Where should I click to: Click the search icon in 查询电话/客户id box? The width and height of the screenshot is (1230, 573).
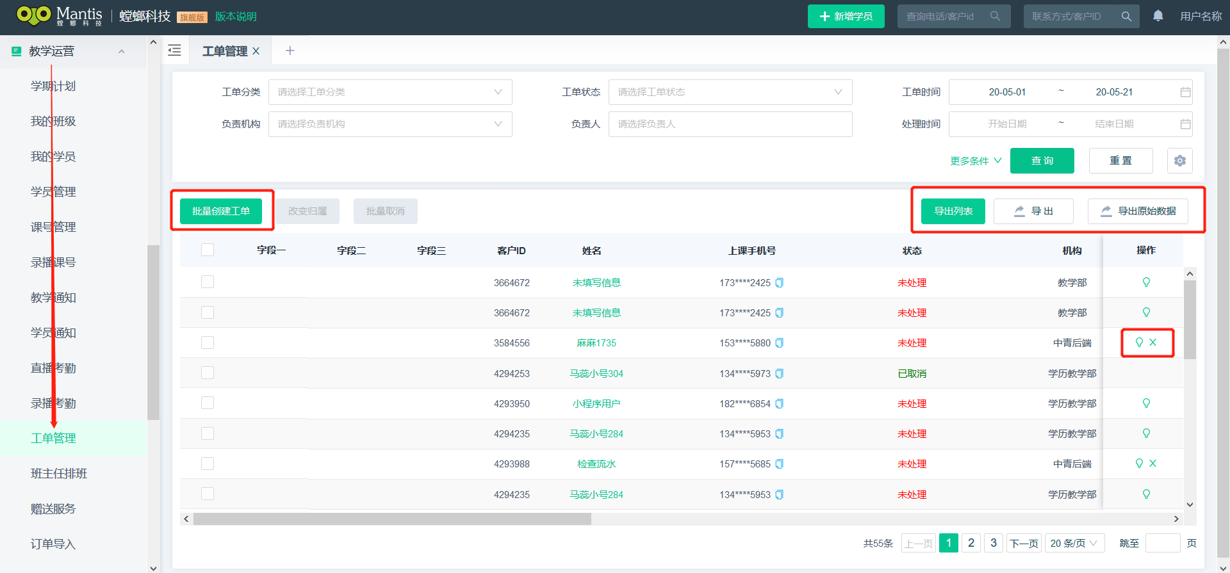[995, 16]
